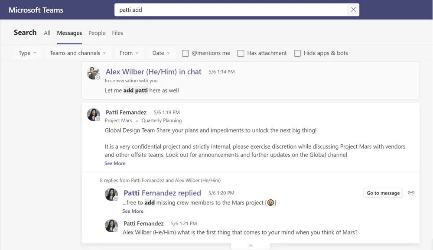Click the smiley emoji in Patti's reply
The image size is (433, 250).
(270, 202)
